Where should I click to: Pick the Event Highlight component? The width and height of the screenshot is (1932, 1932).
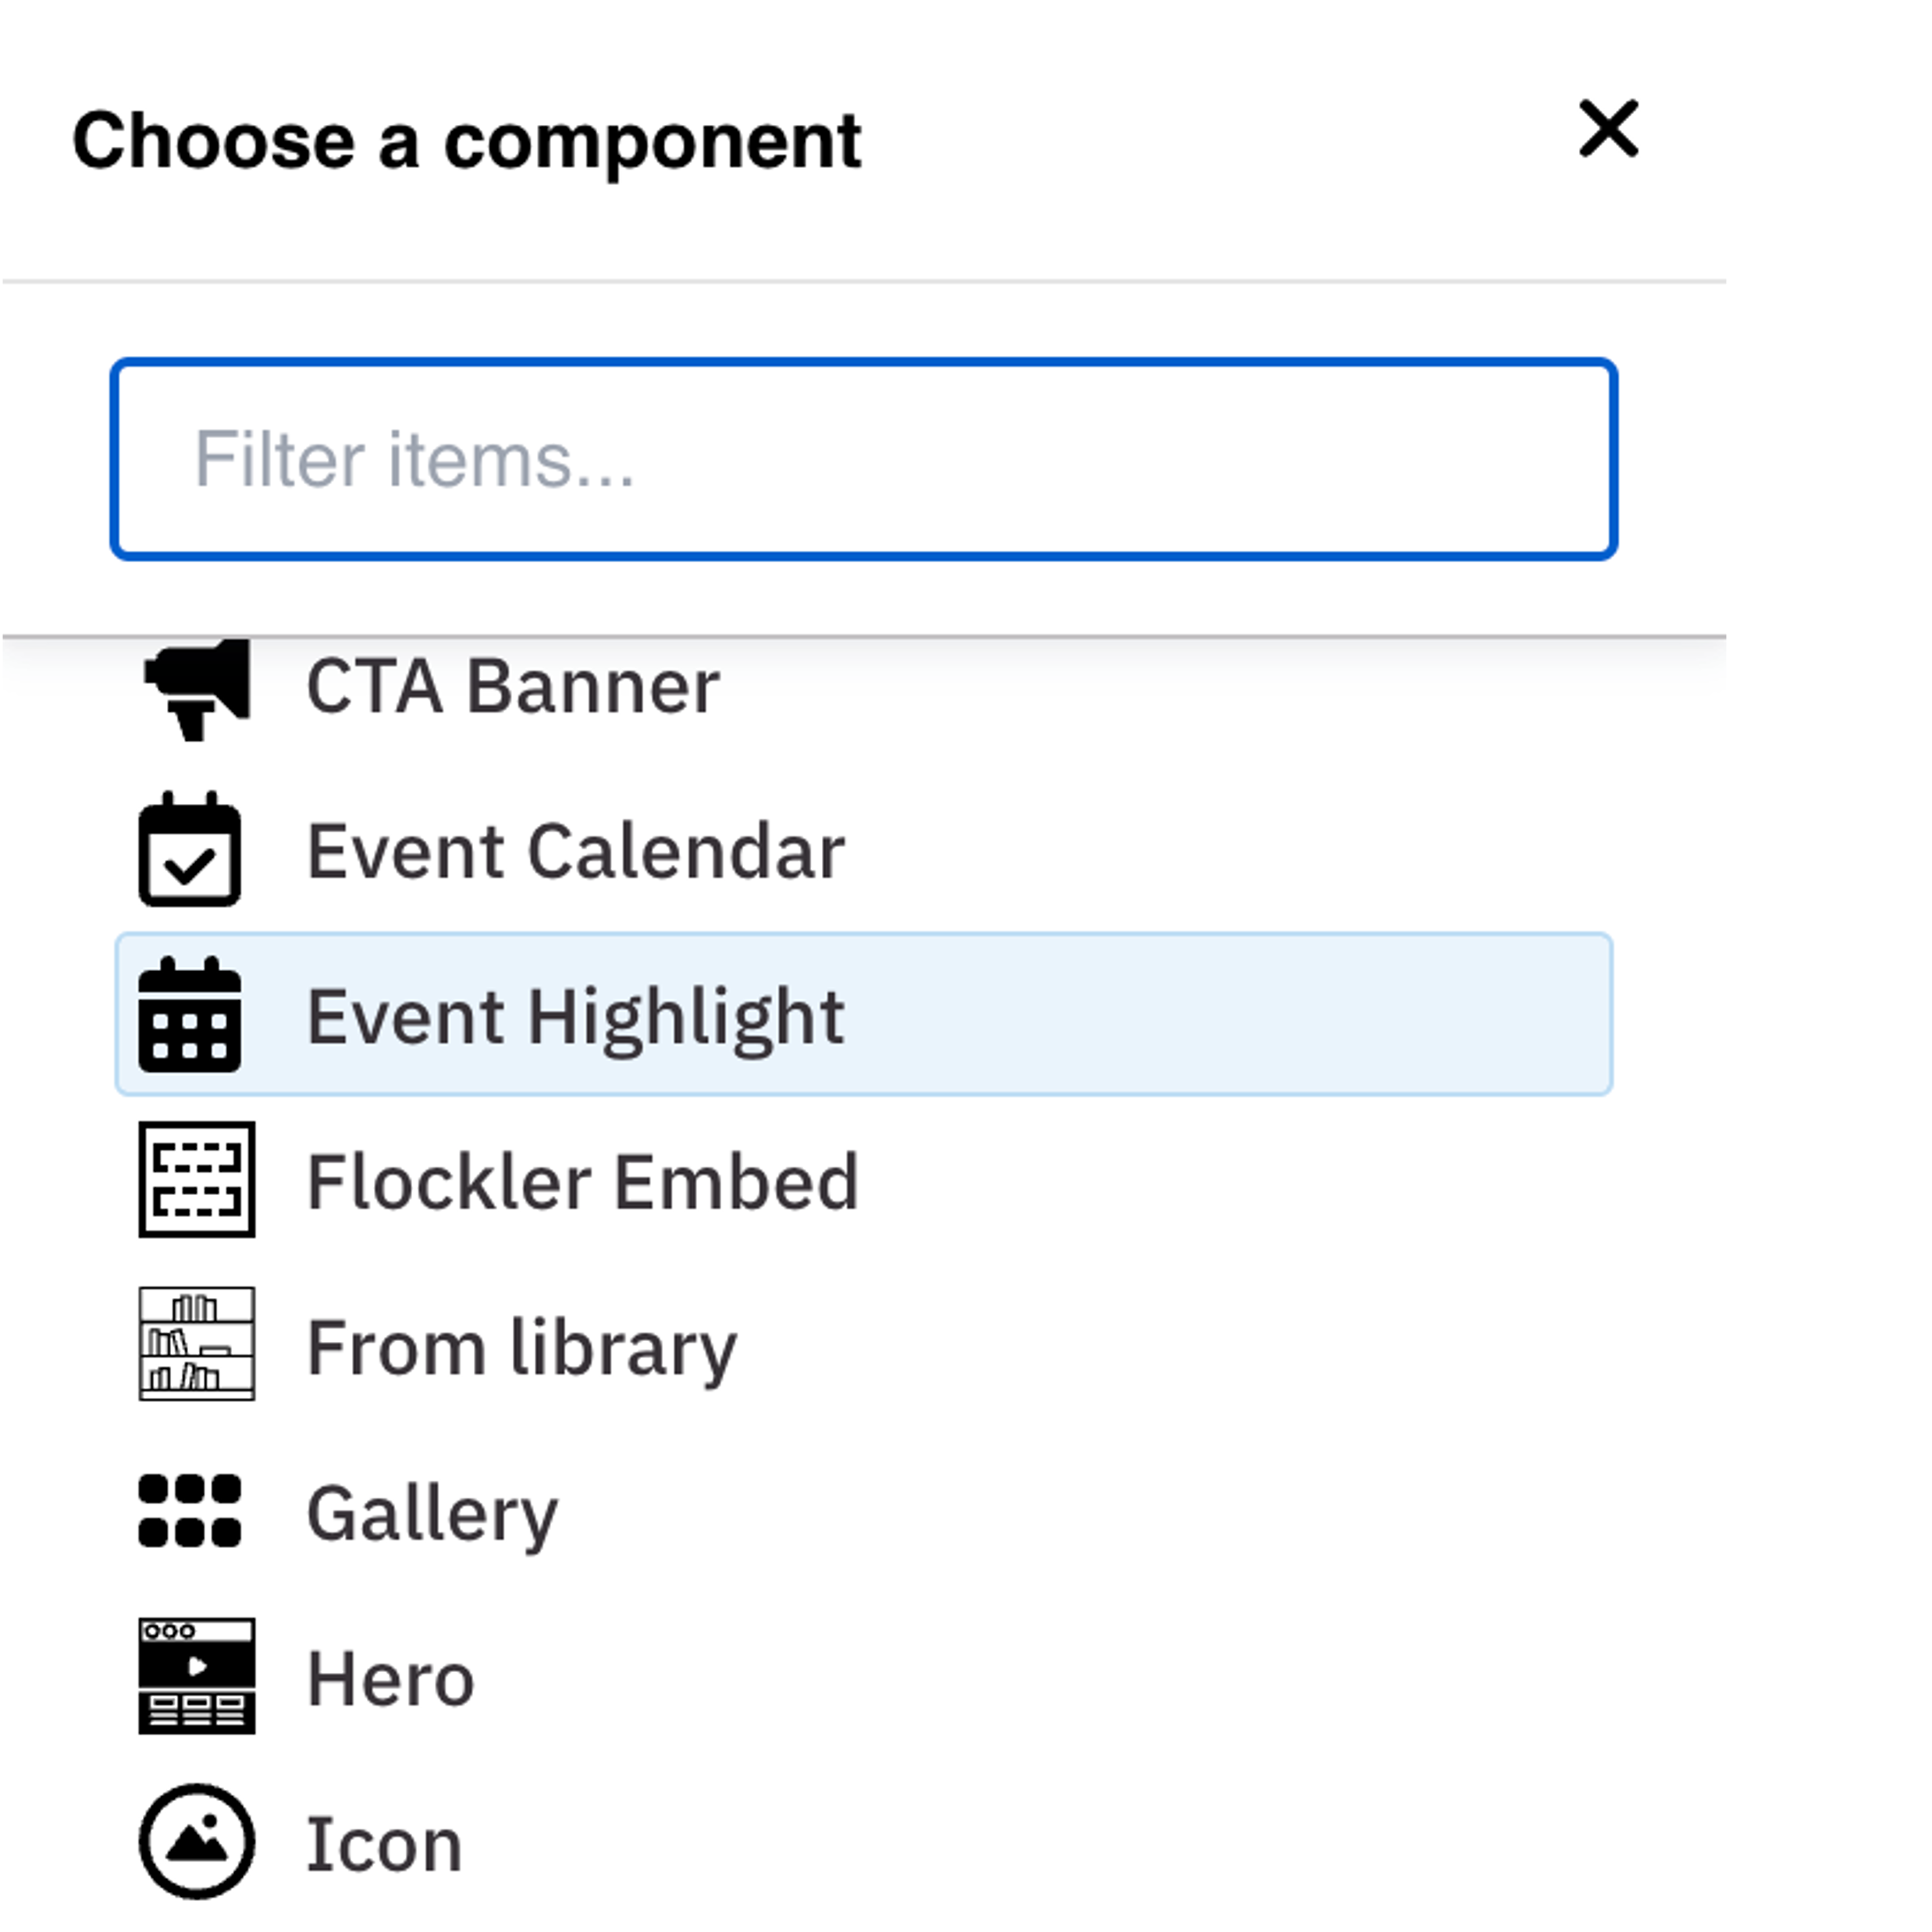point(576,1017)
